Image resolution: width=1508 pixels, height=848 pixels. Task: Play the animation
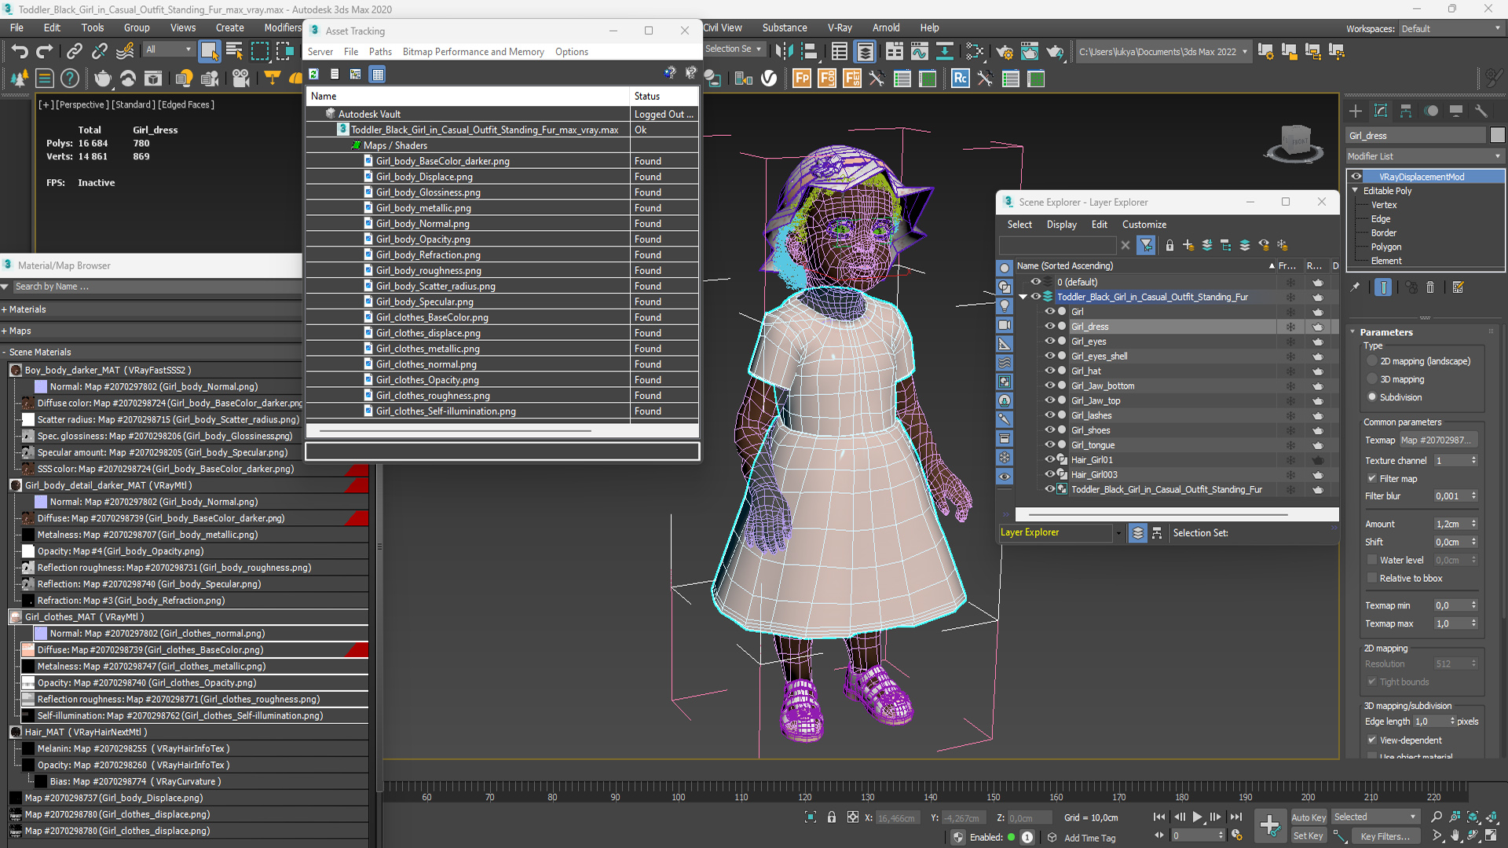pyautogui.click(x=1197, y=817)
